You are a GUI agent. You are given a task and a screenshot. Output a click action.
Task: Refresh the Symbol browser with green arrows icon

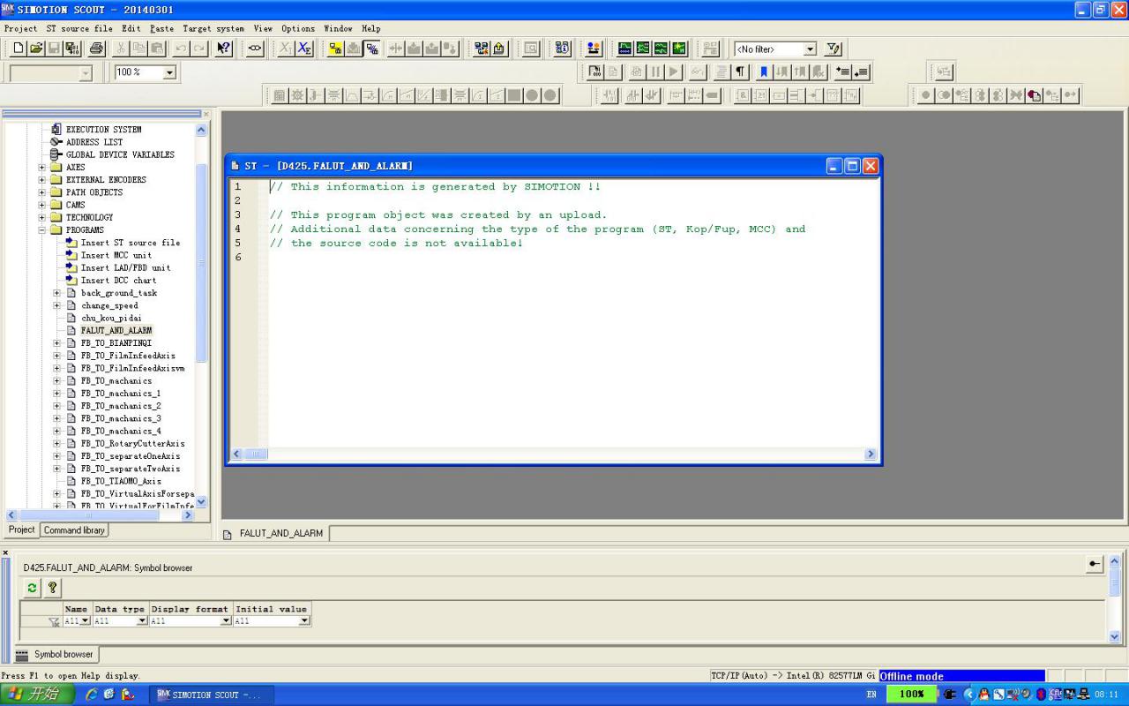click(33, 588)
